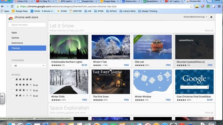Select the 2 stars & up filter
223x125 pixels.
click(x=13, y=96)
